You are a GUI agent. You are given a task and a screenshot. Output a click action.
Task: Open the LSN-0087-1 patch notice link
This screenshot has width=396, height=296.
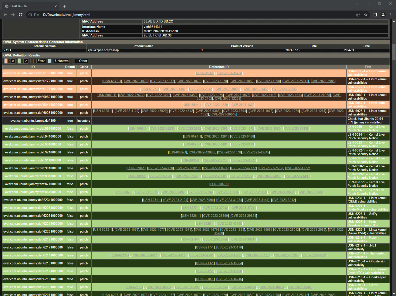(219, 184)
